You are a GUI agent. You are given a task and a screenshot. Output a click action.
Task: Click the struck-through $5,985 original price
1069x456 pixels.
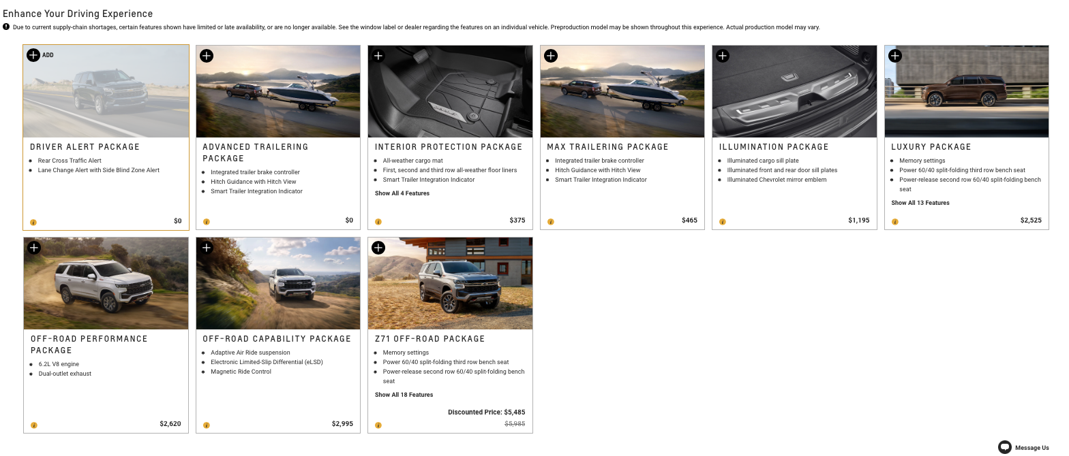(x=515, y=424)
